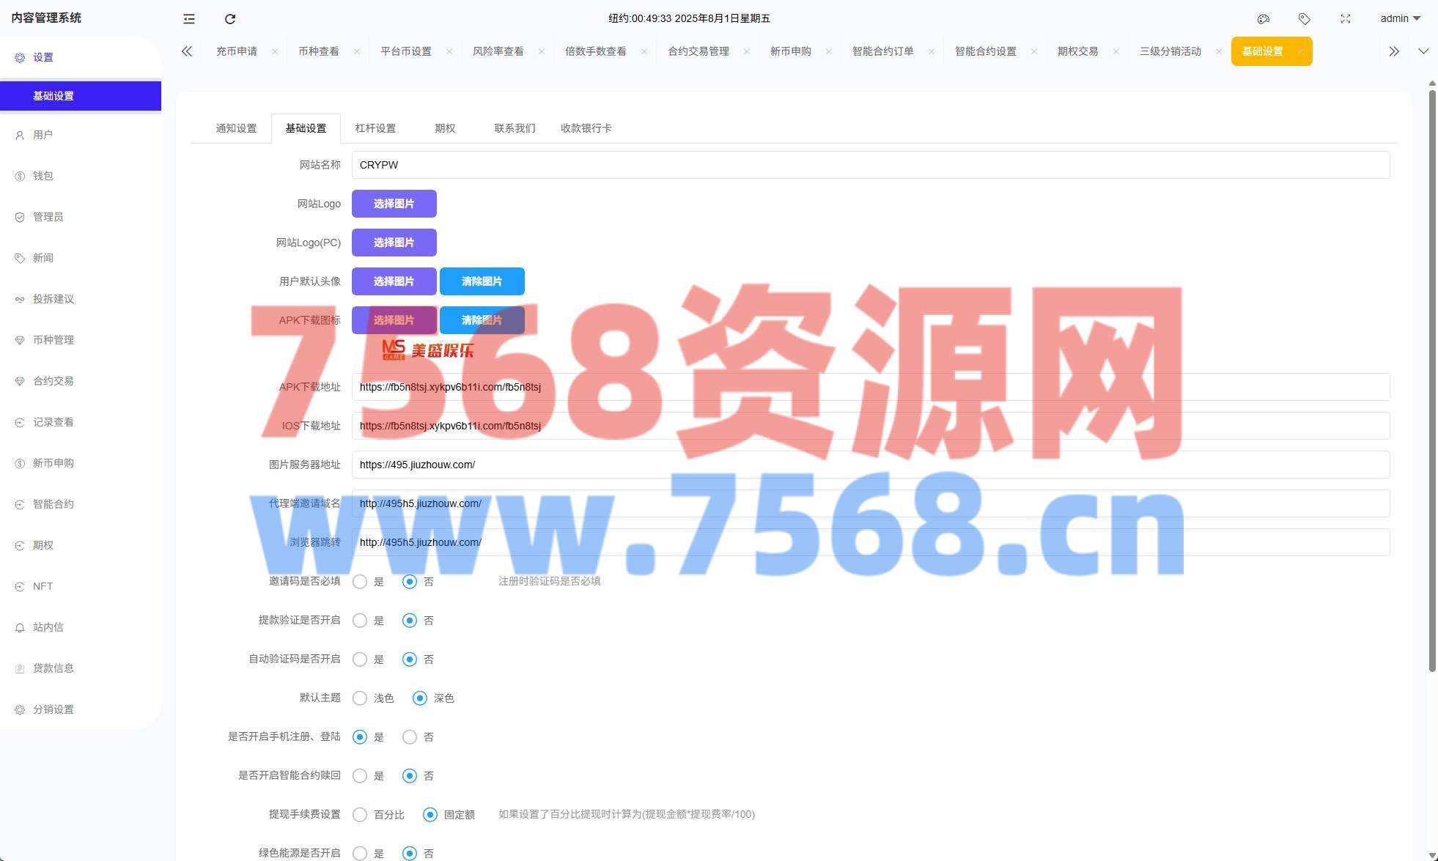The width and height of the screenshot is (1438, 861).
Task: Open the 收款银行卡 tab
Action: pos(586,128)
